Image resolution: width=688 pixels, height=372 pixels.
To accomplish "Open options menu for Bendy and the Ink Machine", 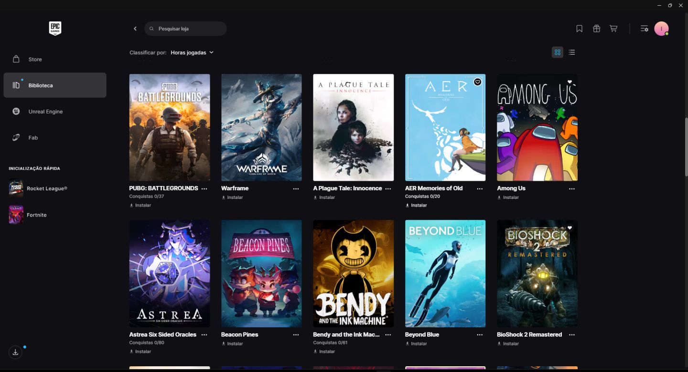I will (x=388, y=335).
